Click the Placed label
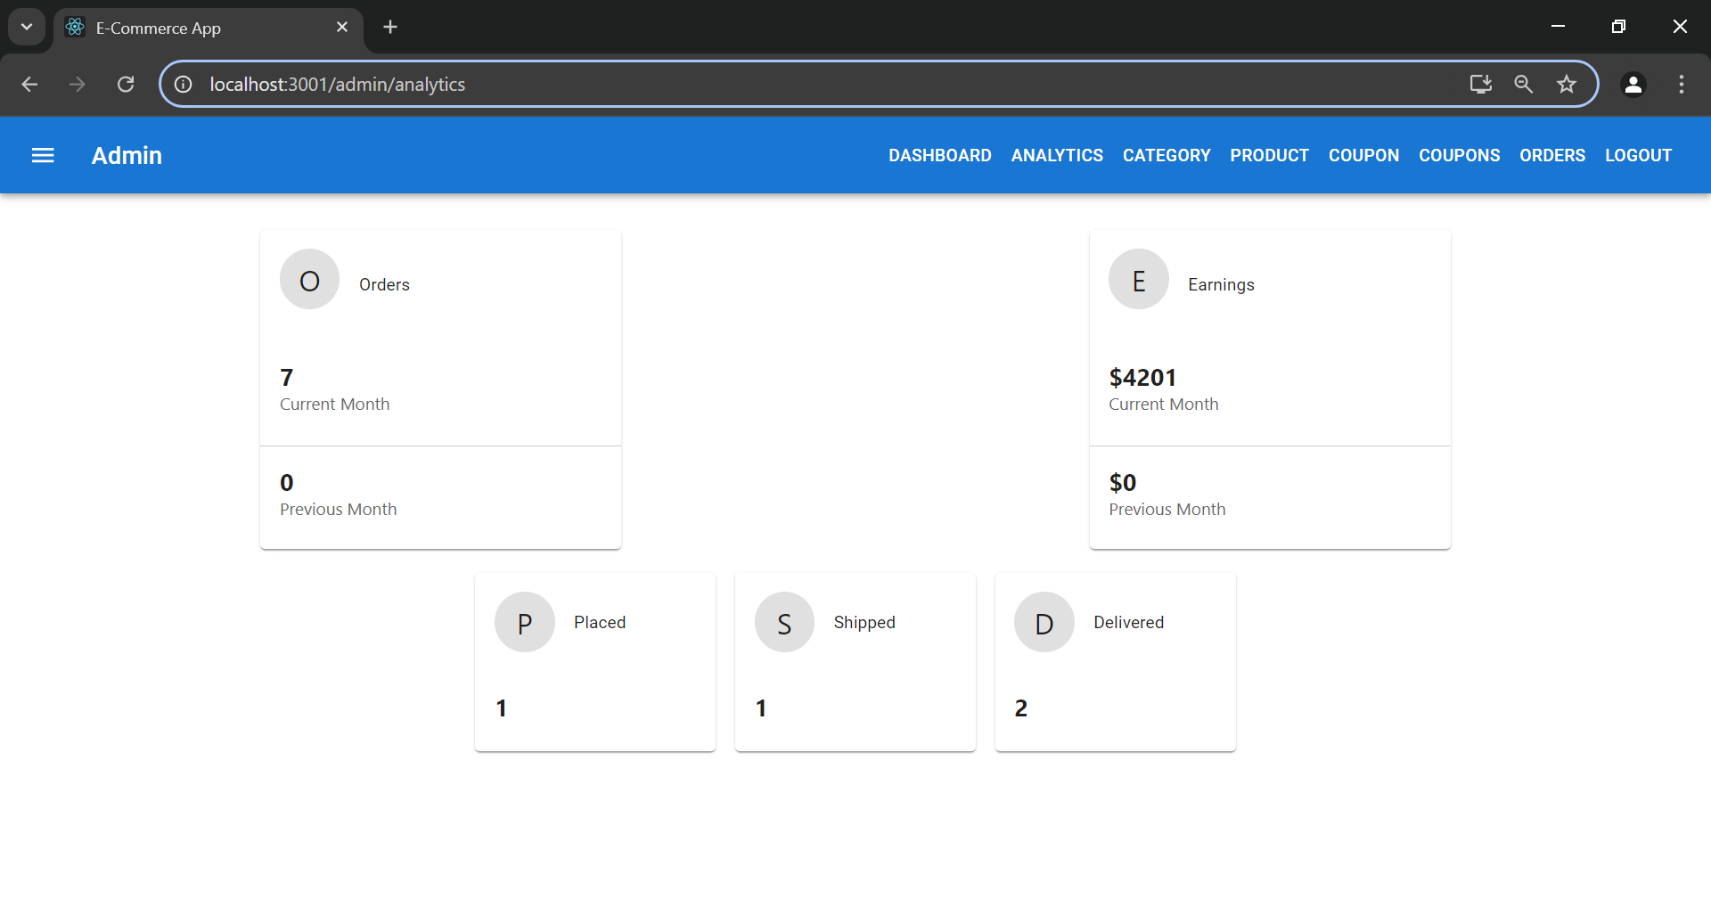Image resolution: width=1711 pixels, height=908 pixels. [600, 622]
